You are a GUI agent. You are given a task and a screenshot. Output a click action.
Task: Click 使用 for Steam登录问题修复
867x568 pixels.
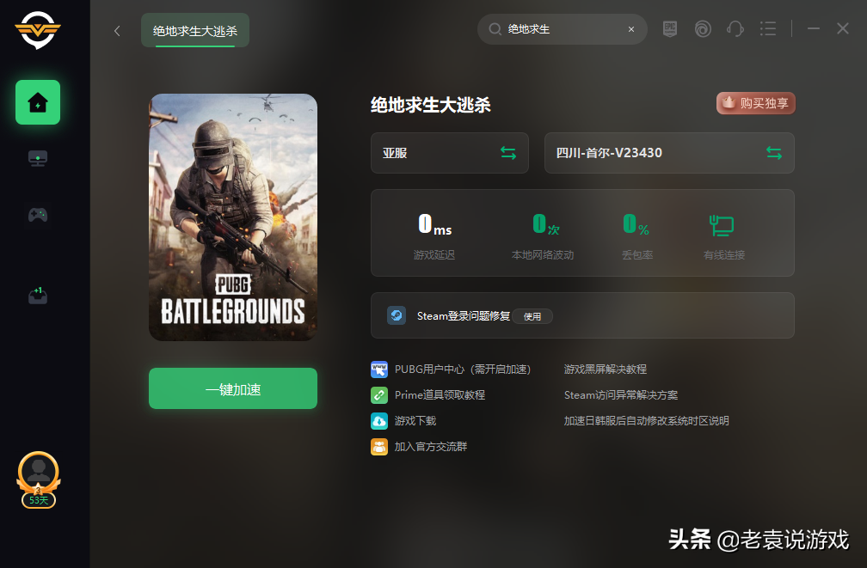tap(532, 316)
